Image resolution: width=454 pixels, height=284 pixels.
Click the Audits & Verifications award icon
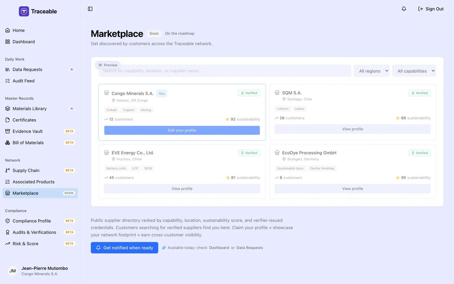[8, 232]
